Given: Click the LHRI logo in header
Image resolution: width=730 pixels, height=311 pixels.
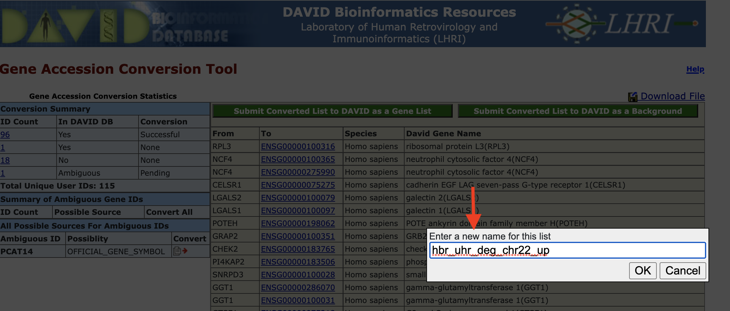Looking at the screenshot, I should 622,24.
